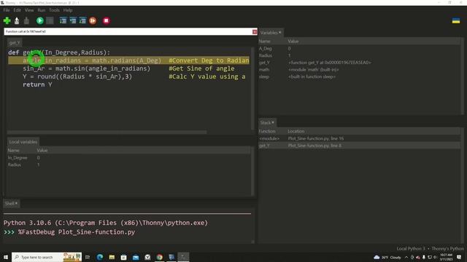
Task: Open the Run menu
Action: (42, 10)
